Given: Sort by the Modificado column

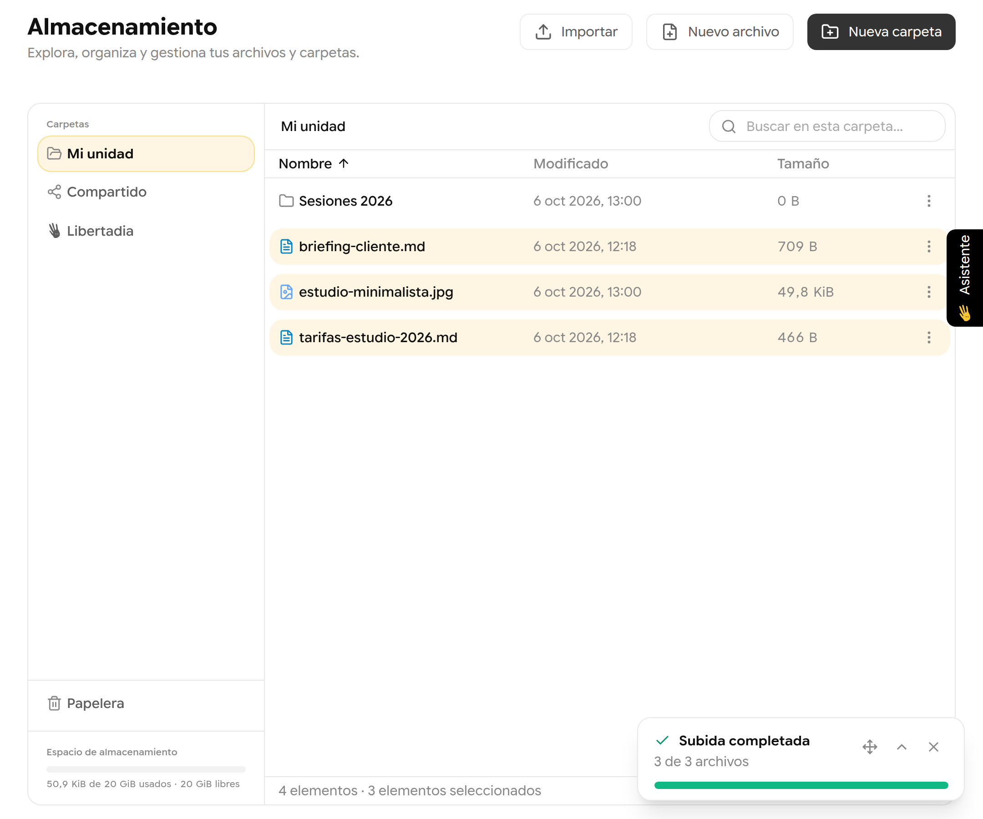Looking at the screenshot, I should click(571, 164).
